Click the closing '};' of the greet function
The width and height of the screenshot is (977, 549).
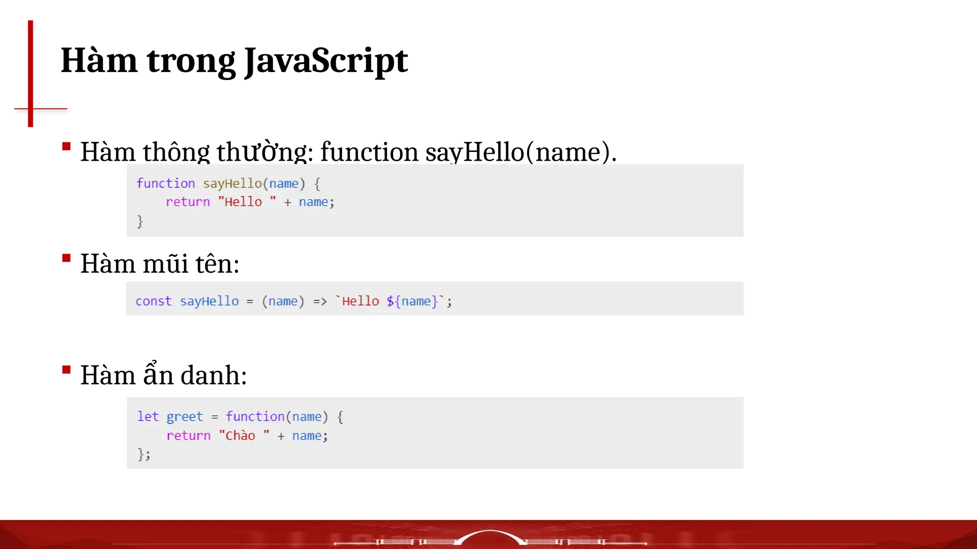(144, 454)
